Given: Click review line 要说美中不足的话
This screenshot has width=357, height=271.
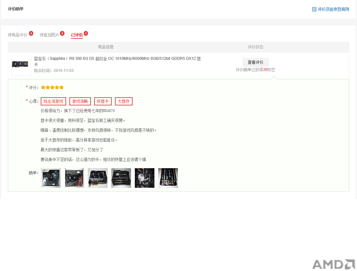Looking at the screenshot, I should point(93,160).
